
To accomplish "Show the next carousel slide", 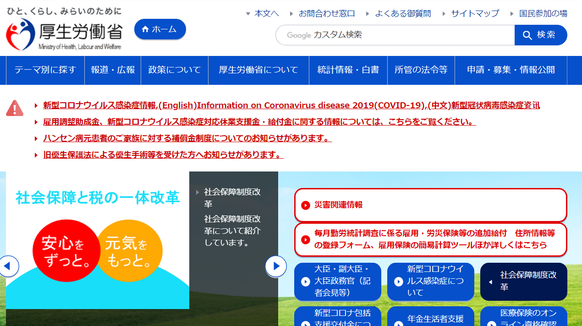I will click(276, 266).
